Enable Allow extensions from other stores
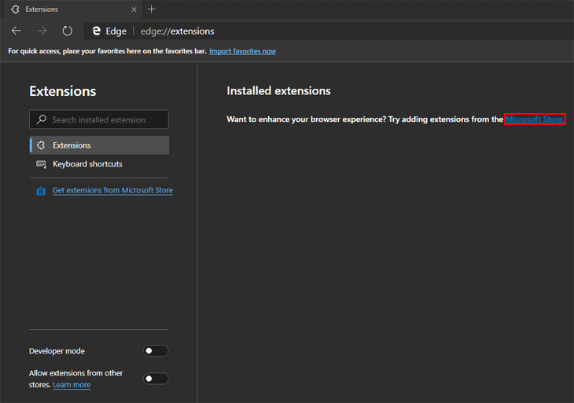 click(156, 379)
